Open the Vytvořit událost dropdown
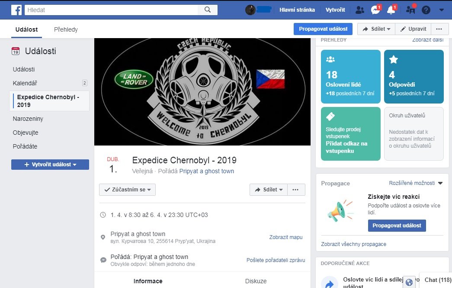Image resolution: width=452 pixels, height=288 pixels. [50, 165]
